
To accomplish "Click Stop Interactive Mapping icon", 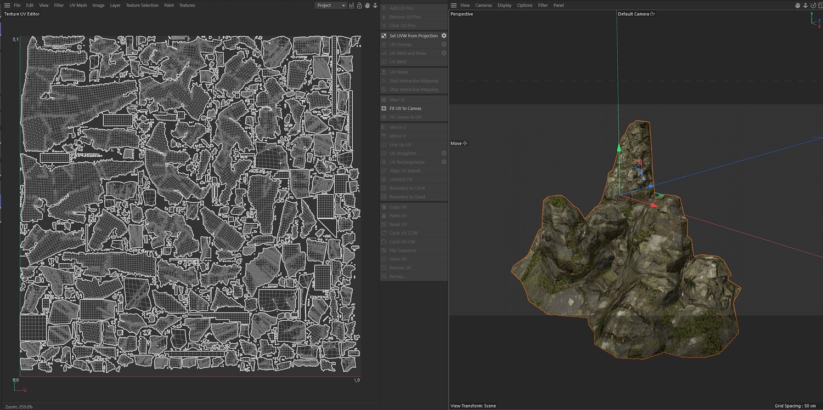I will pos(384,89).
